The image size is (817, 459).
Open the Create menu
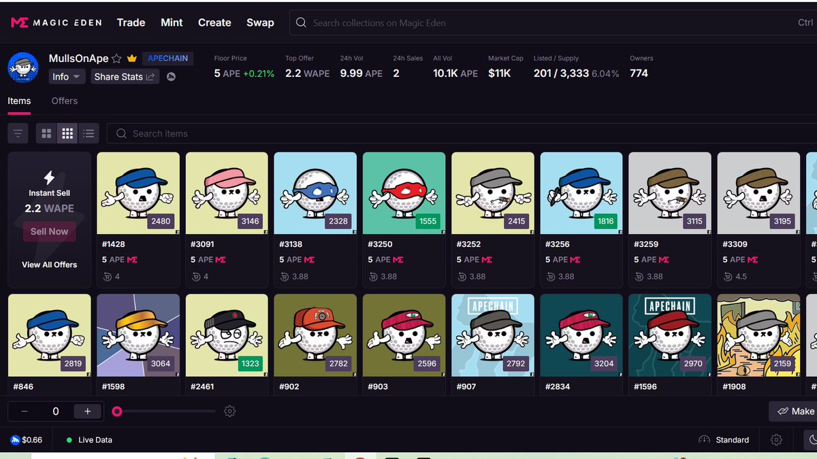(214, 22)
